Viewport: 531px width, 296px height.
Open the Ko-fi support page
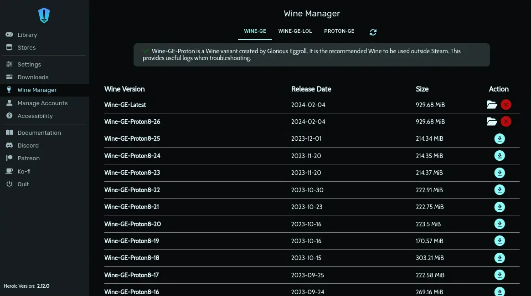click(x=23, y=171)
